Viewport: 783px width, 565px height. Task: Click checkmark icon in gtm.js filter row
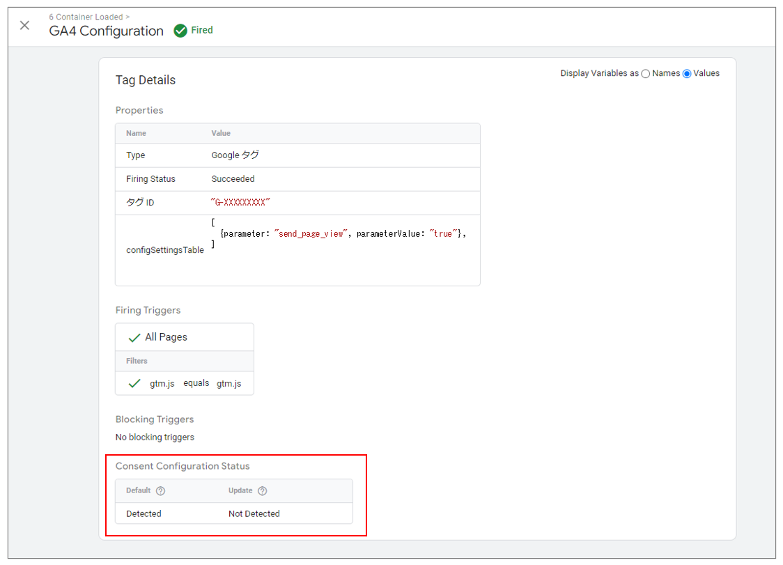click(134, 383)
